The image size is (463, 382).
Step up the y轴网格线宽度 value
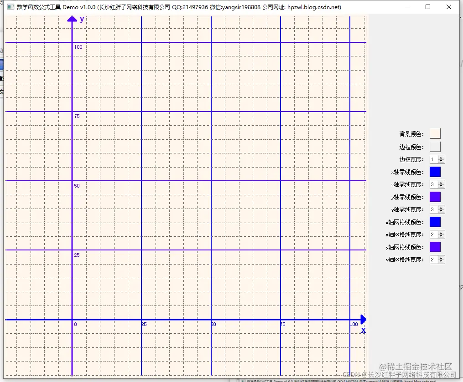pos(441,258)
